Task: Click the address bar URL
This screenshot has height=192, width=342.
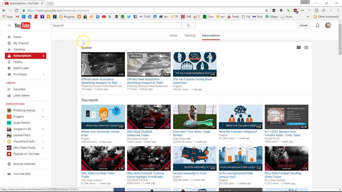Action: pos(58,10)
